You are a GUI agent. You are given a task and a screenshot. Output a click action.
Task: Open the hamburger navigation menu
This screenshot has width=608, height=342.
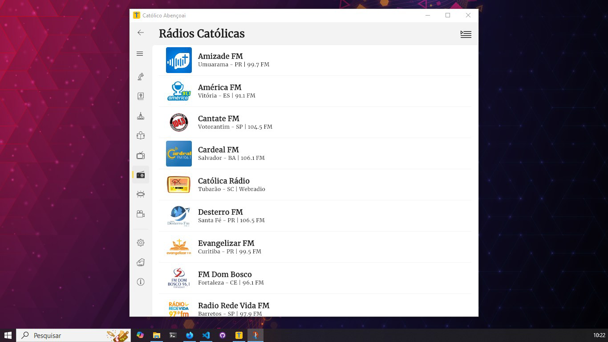click(x=140, y=54)
